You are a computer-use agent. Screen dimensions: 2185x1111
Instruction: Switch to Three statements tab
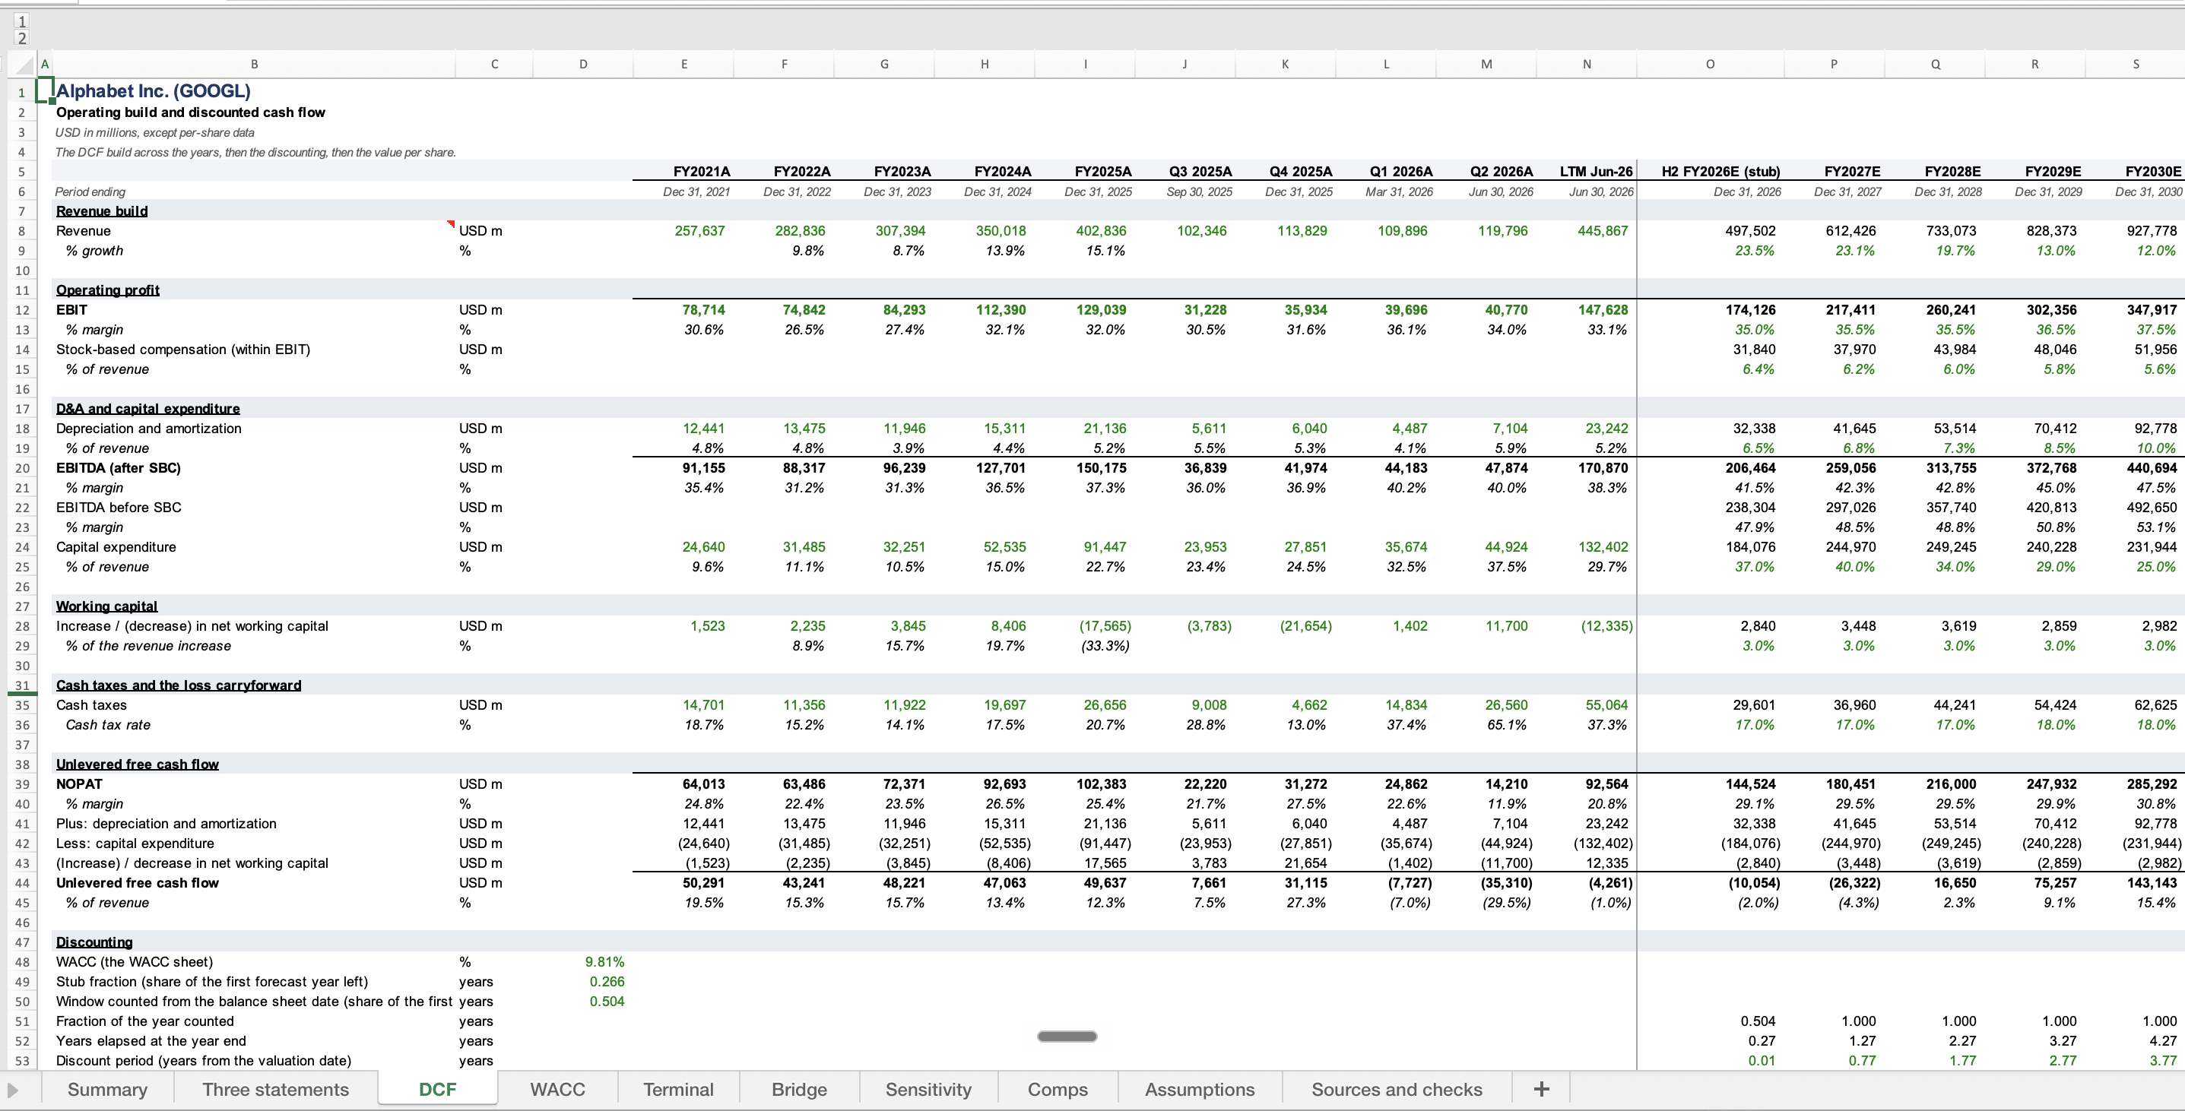click(x=276, y=1089)
